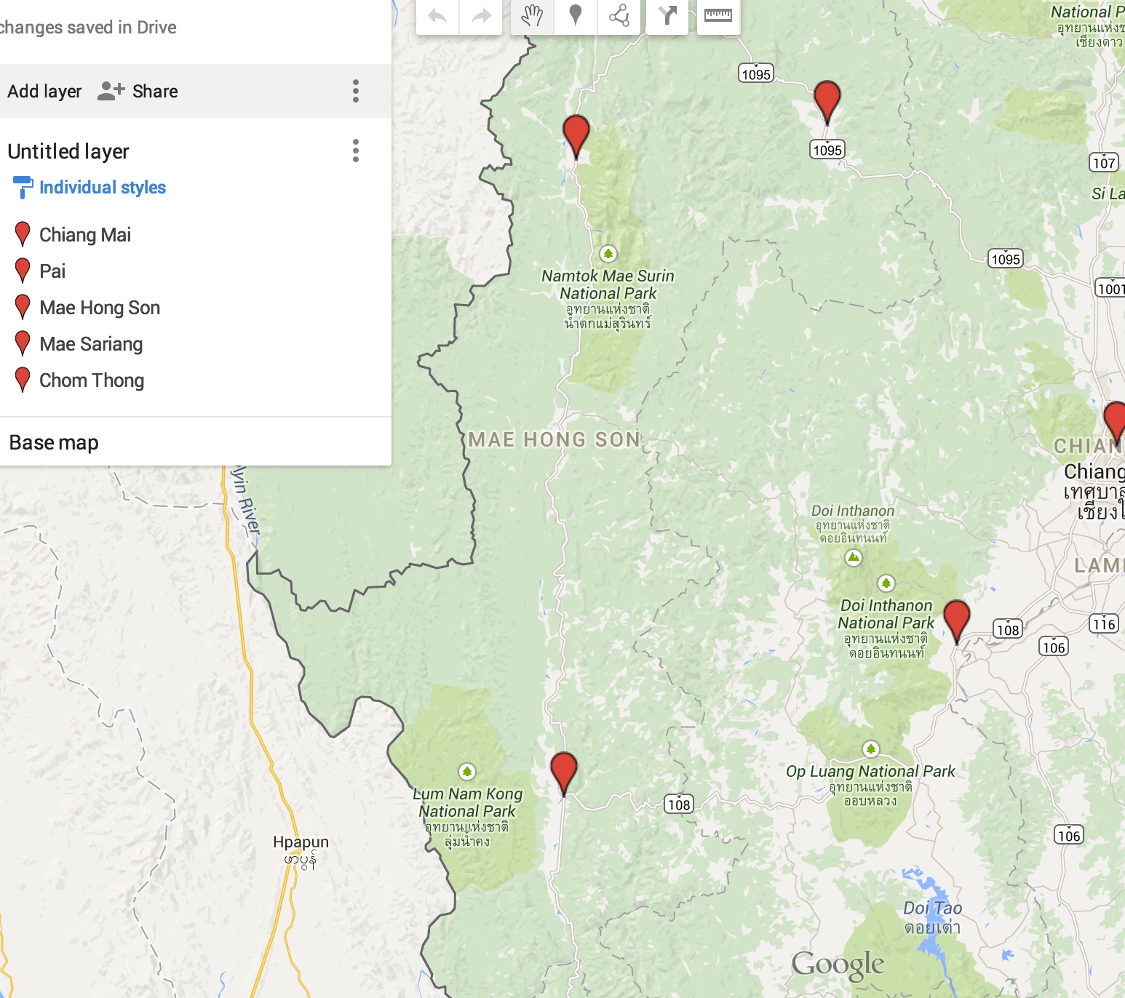Image resolution: width=1125 pixels, height=998 pixels.
Task: Click the paint roller style icon
Action: [x=23, y=188]
